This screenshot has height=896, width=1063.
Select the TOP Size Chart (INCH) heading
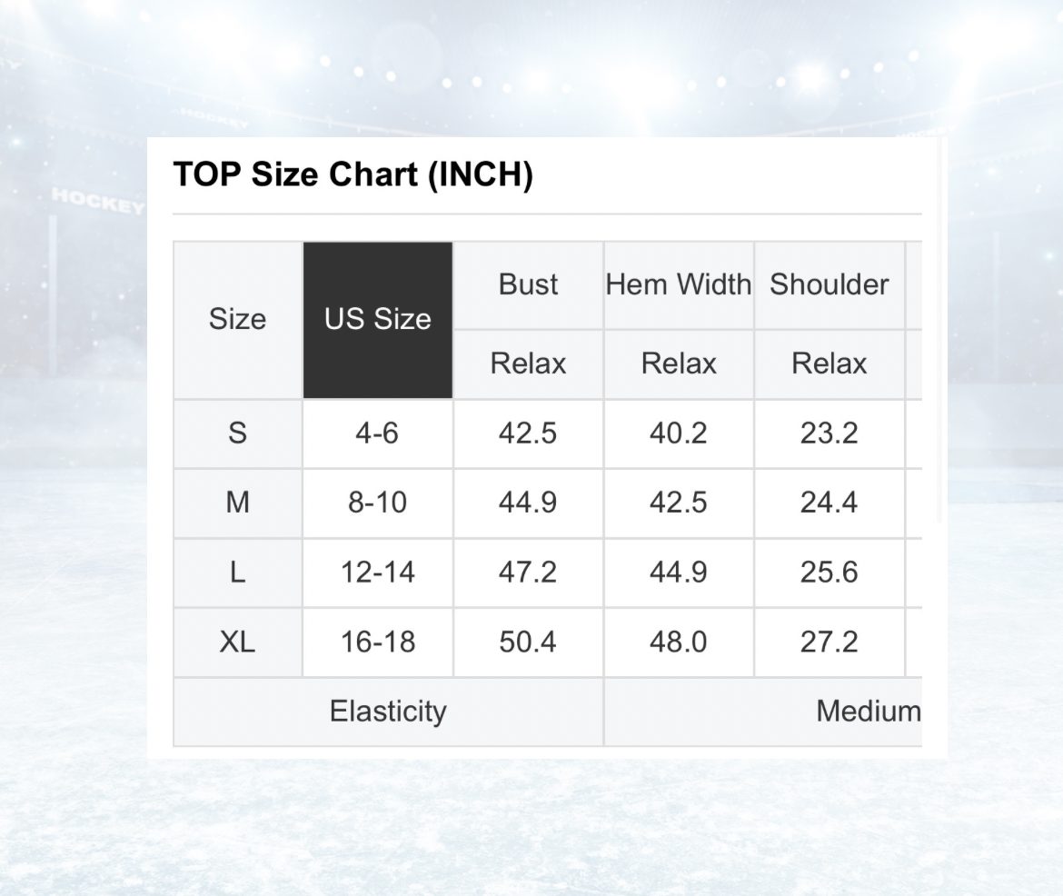click(353, 175)
